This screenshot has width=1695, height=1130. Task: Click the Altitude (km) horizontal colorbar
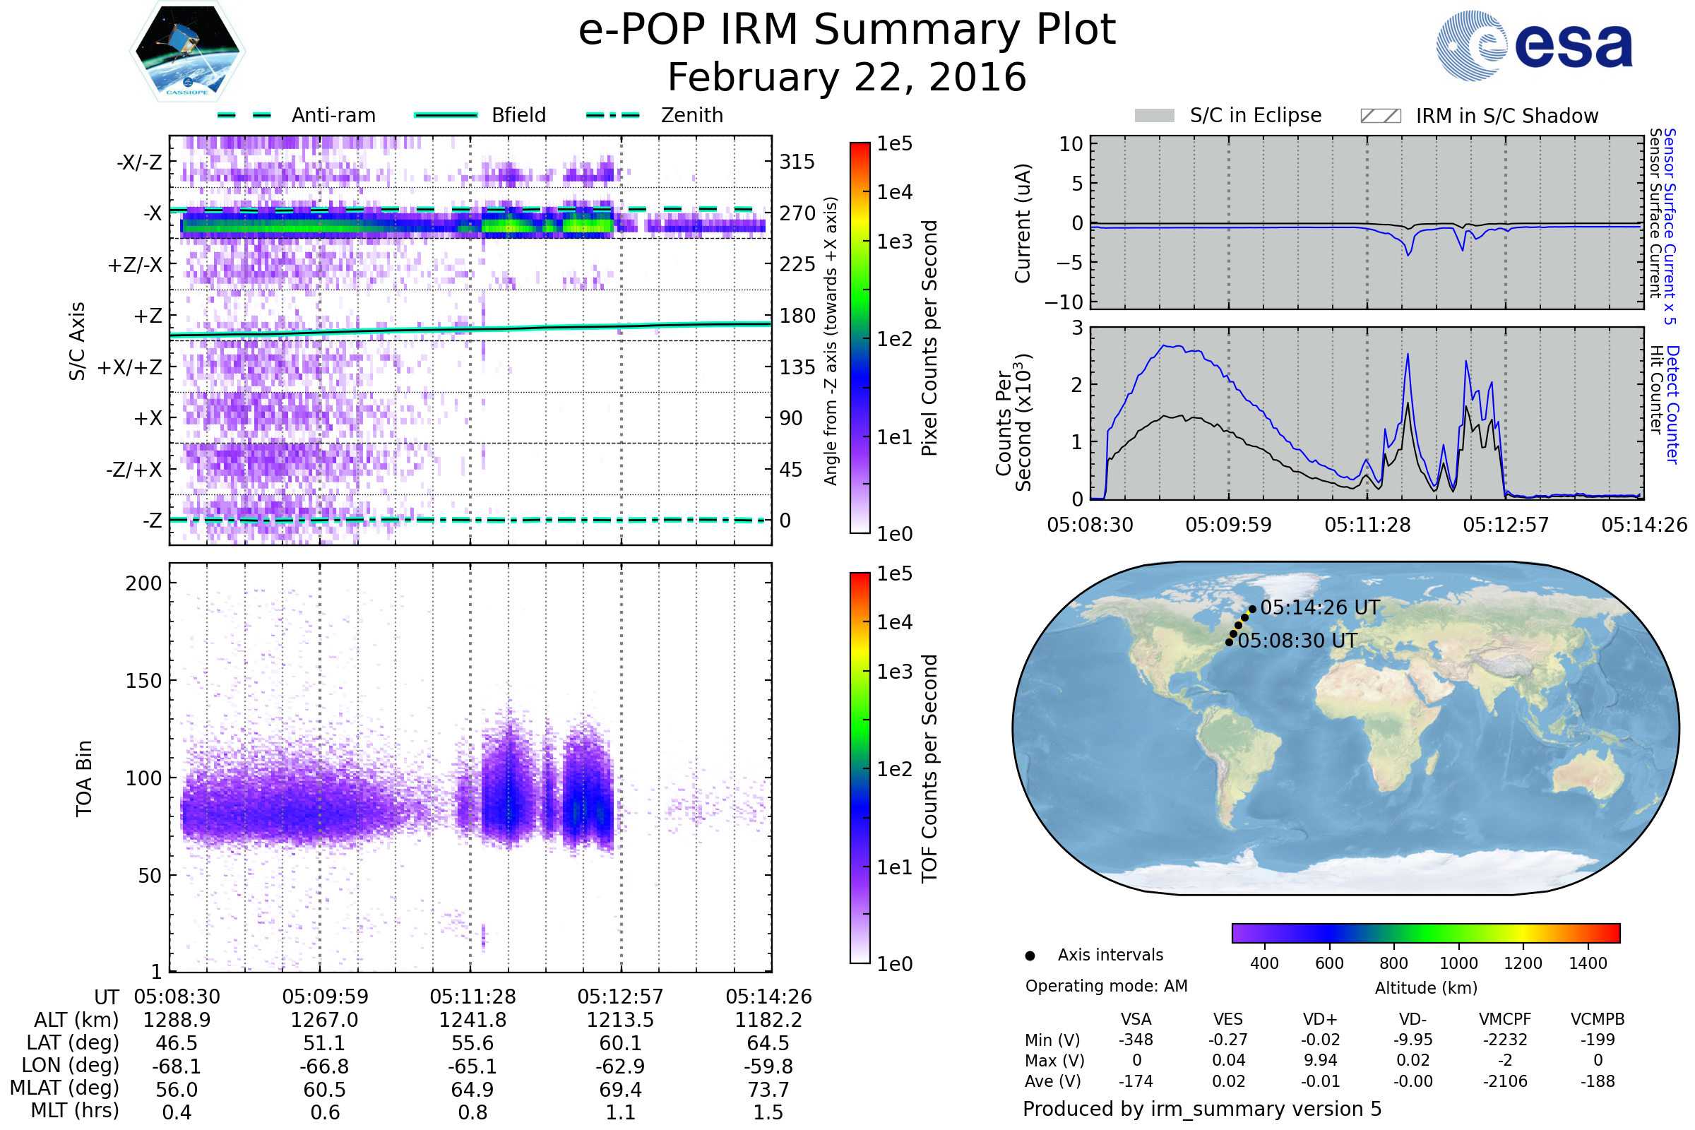coord(1425,932)
